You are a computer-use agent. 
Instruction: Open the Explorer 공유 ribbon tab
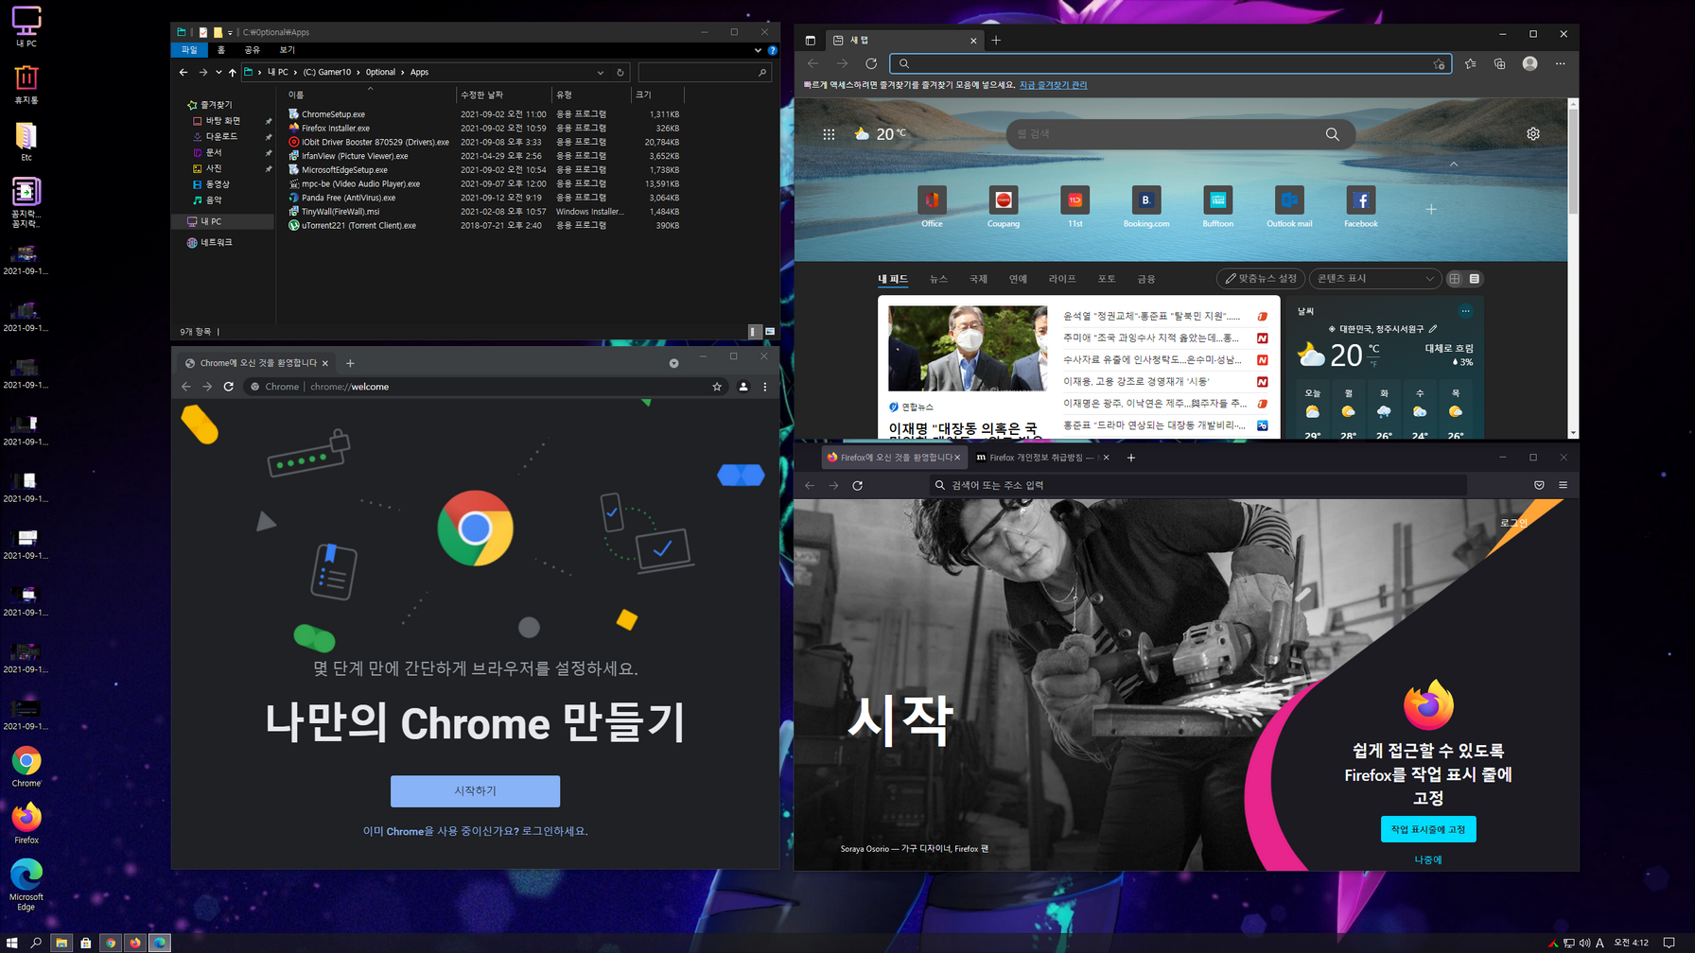point(252,50)
